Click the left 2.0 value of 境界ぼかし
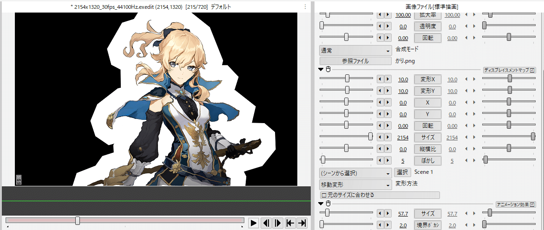Screen dimensions: 544x230 pos(403,225)
